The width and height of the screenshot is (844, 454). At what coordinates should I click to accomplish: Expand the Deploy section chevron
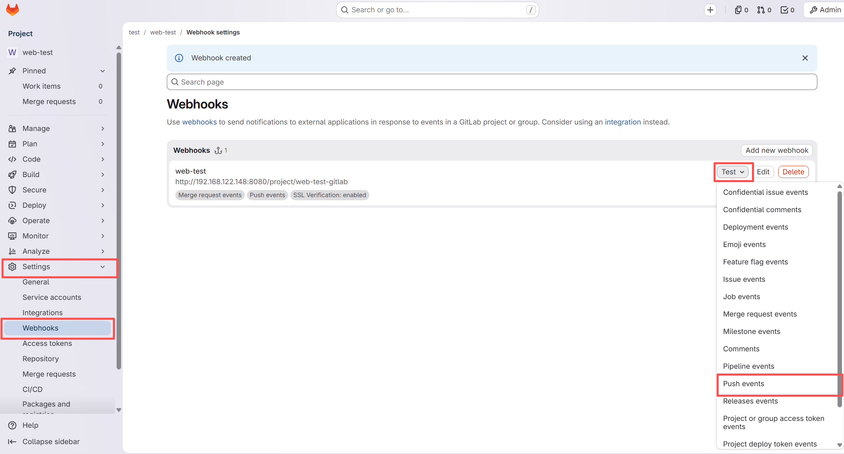click(103, 205)
